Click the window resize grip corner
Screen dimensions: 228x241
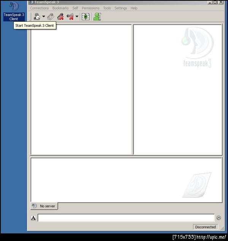pyautogui.click(x=222, y=228)
